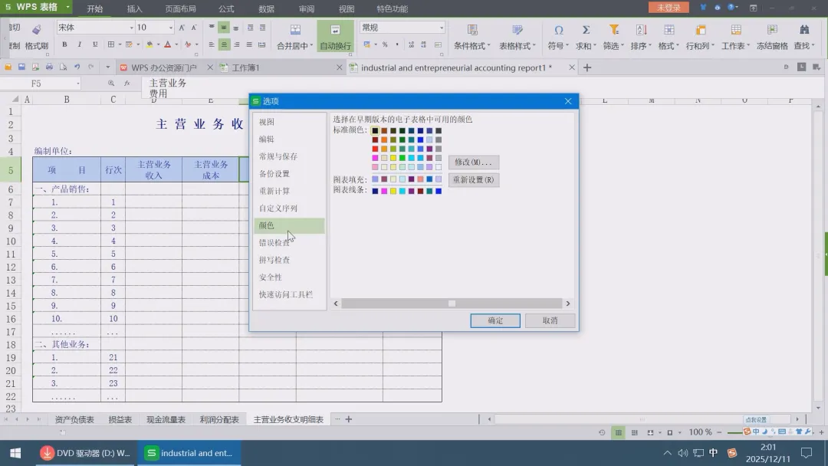Click the Freeze Panes icon
The image size is (828, 466).
(772, 30)
